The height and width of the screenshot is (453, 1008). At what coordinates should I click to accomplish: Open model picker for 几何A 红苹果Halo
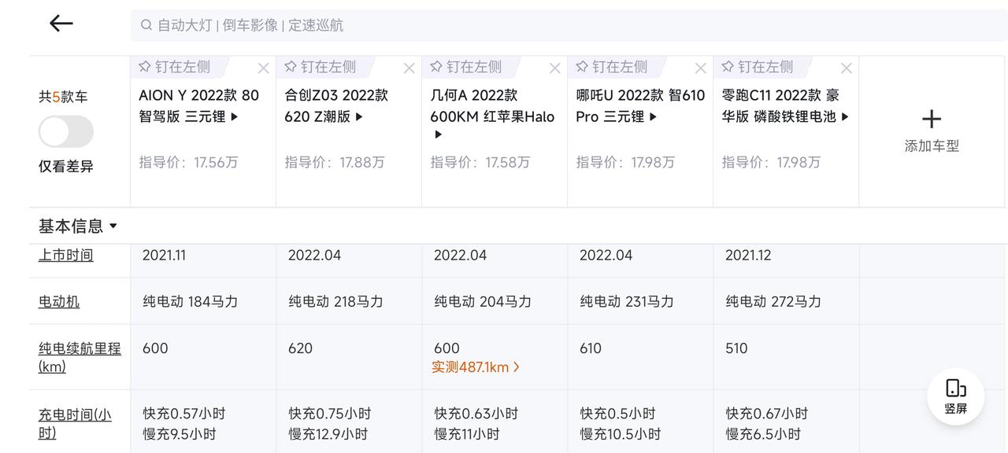coord(492,114)
